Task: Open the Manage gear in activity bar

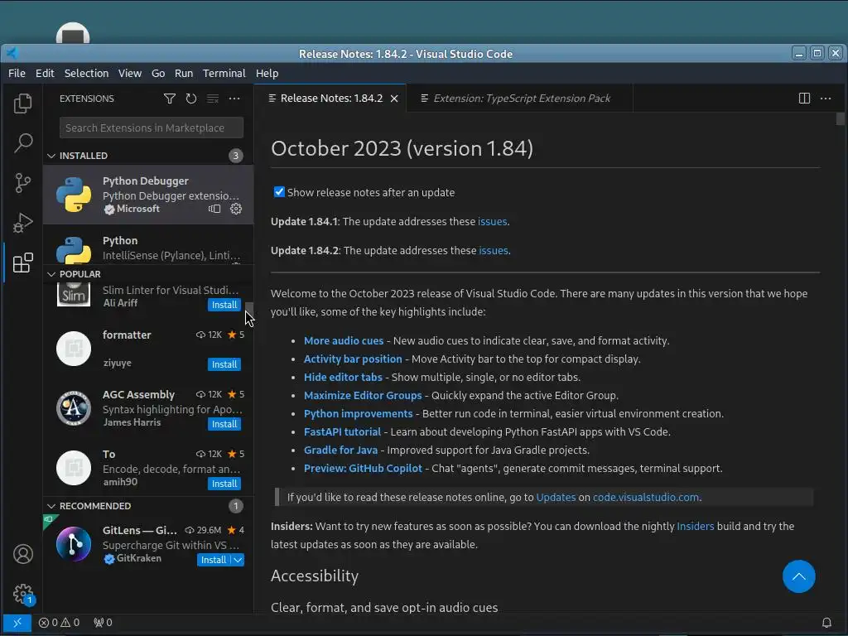Action: point(22,595)
